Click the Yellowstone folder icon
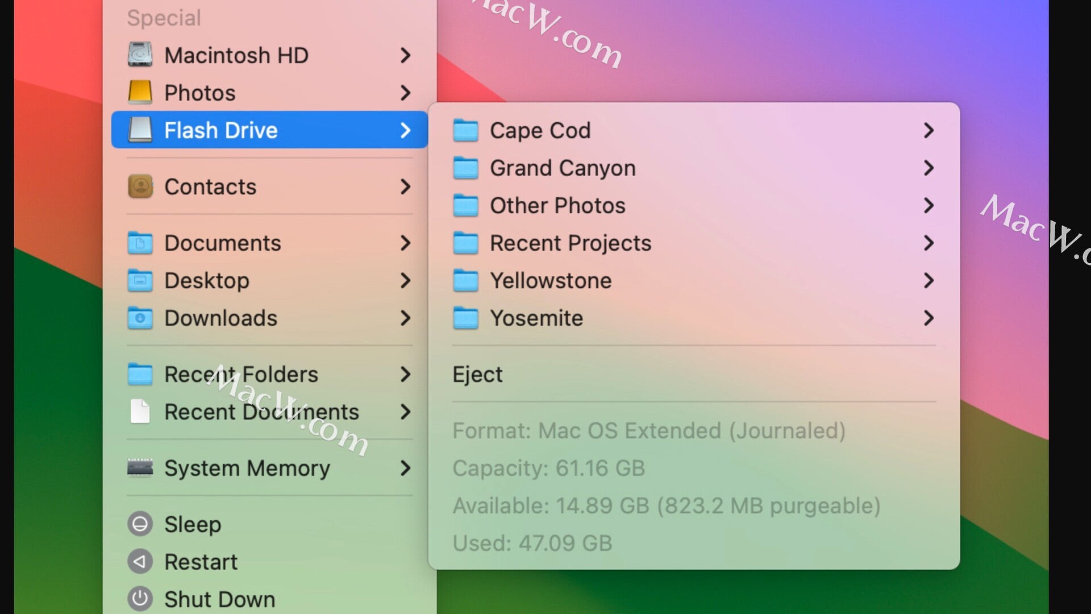 coord(465,280)
